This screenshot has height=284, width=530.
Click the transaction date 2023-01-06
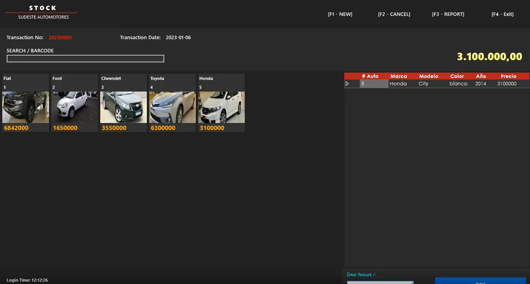click(178, 38)
